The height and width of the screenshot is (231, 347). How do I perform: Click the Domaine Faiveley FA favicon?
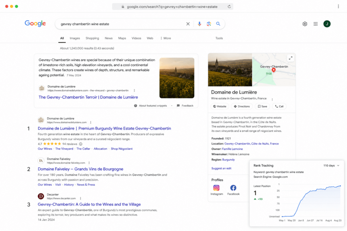[x=41, y=161]
